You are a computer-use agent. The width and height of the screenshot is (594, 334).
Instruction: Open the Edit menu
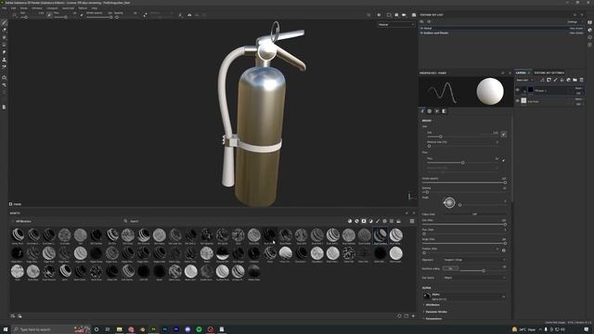(x=14, y=8)
